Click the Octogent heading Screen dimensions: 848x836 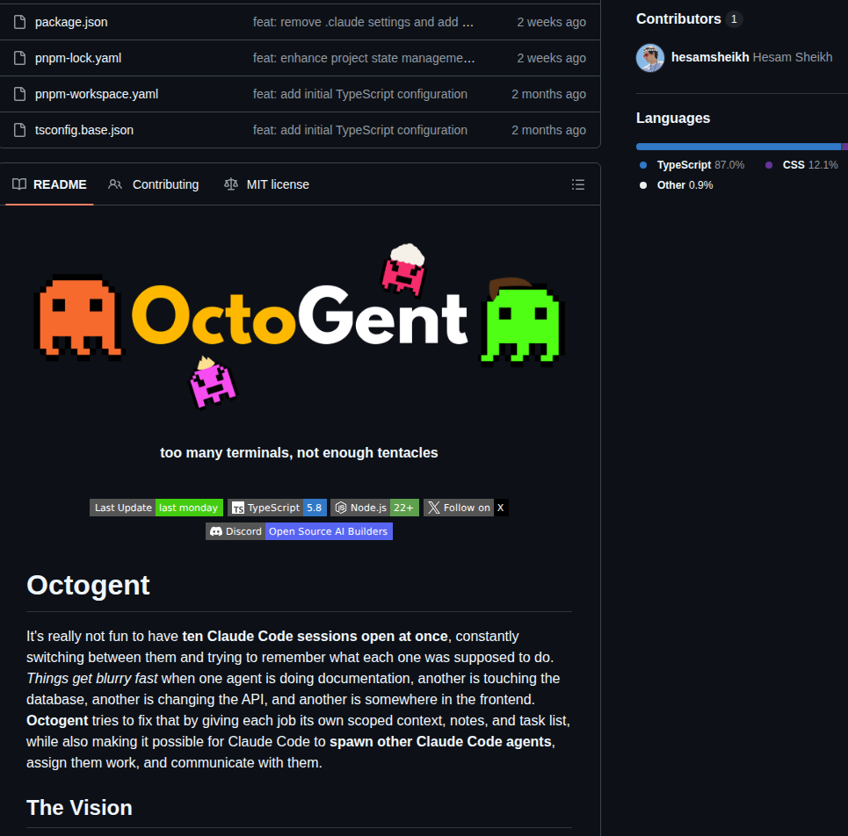click(x=88, y=585)
